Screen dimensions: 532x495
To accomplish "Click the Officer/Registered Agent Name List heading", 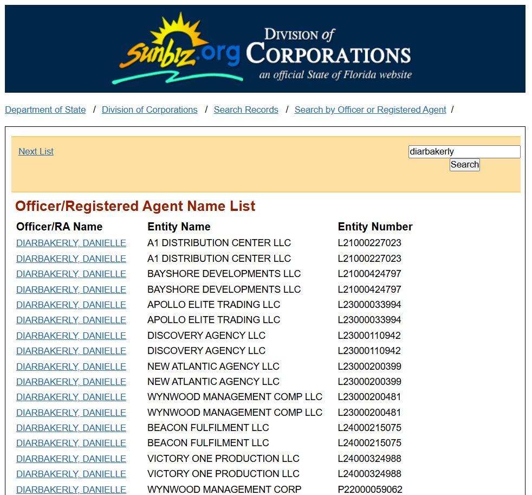I will point(135,207).
